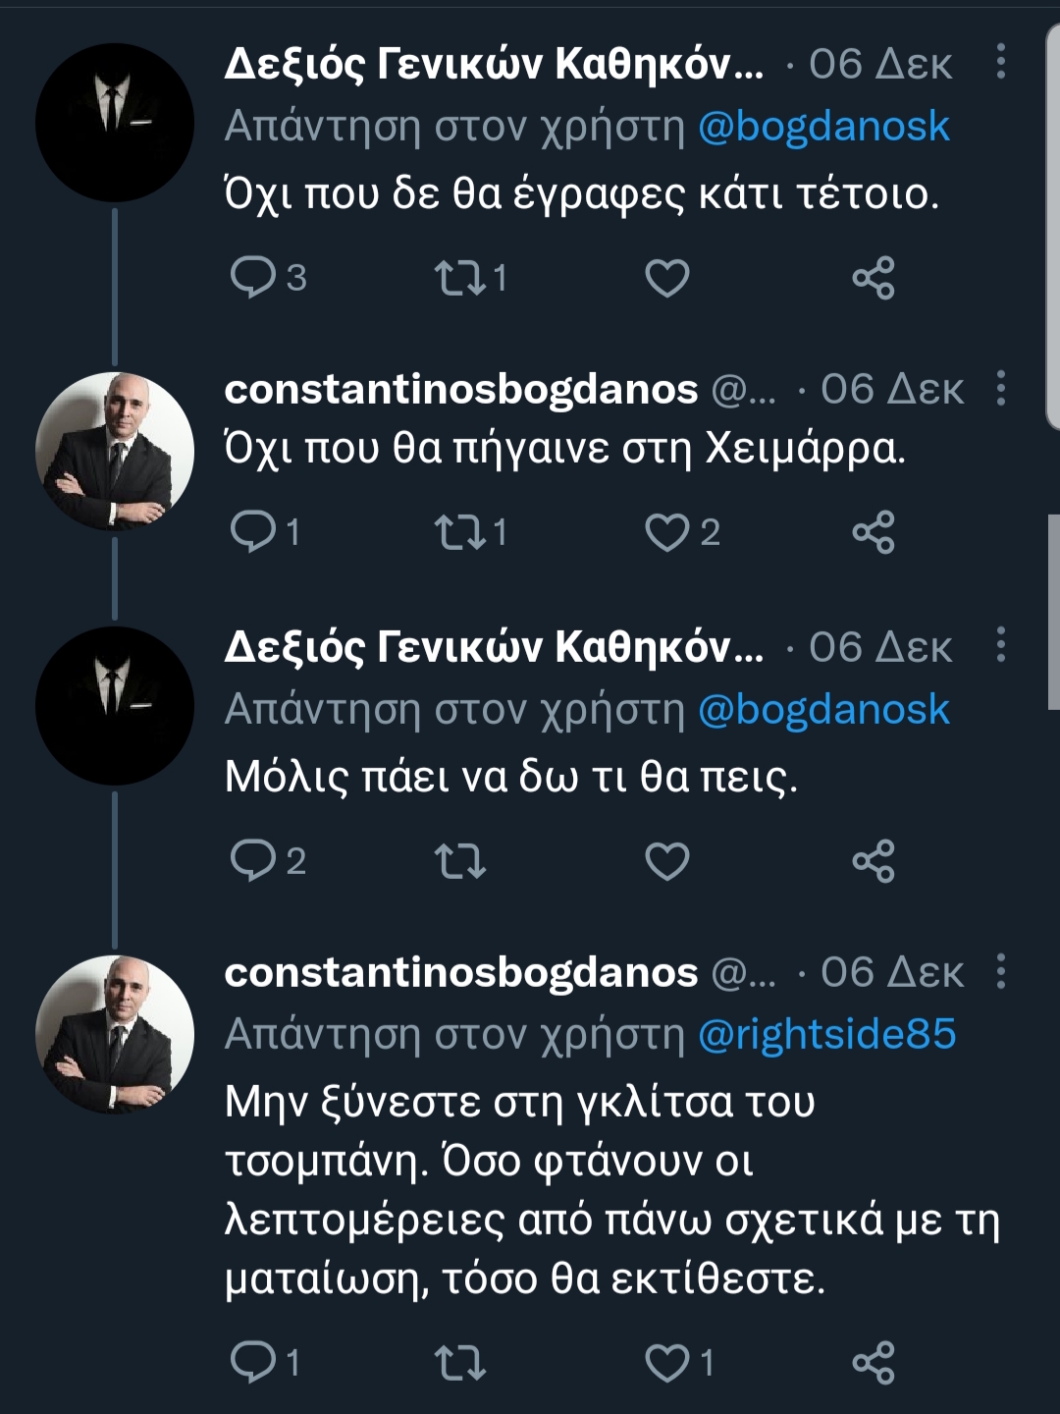Open constantinosbogdanos profile photo in second tweet

click(115, 451)
